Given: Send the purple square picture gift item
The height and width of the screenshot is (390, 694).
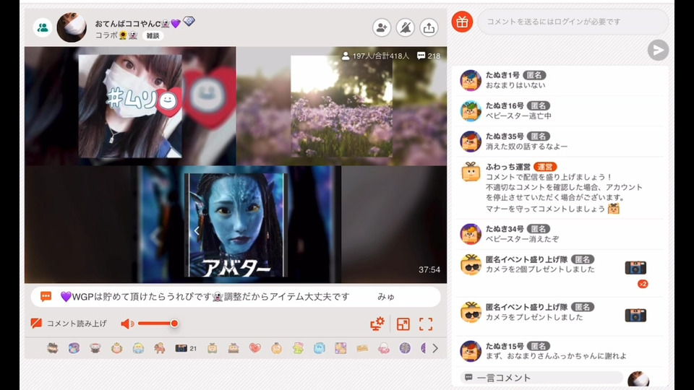Looking at the screenshot, I should (340, 348).
